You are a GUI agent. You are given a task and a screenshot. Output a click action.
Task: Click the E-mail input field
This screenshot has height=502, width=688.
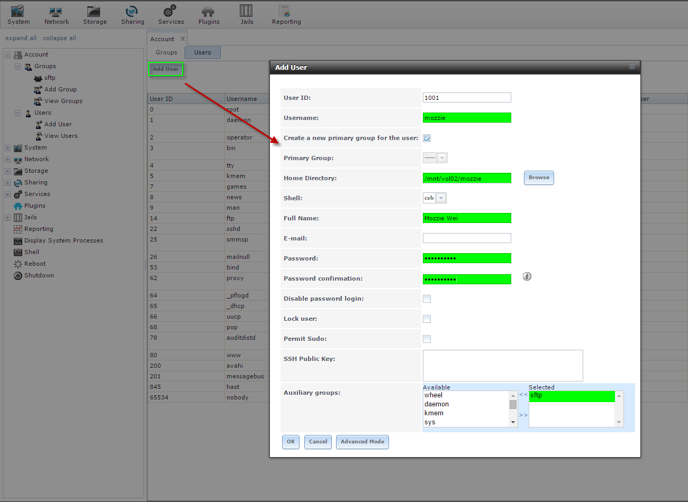(x=467, y=238)
